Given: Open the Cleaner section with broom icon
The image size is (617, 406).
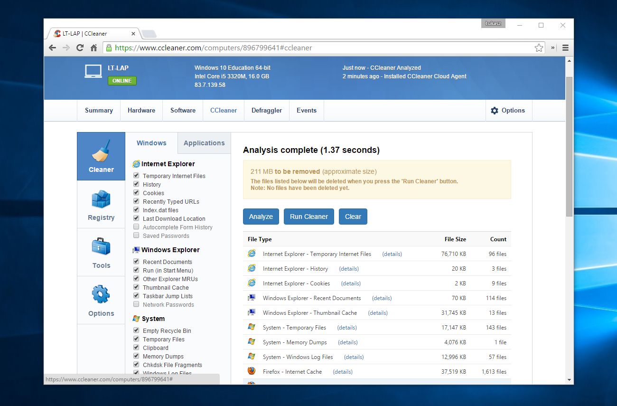Looking at the screenshot, I should [x=101, y=156].
